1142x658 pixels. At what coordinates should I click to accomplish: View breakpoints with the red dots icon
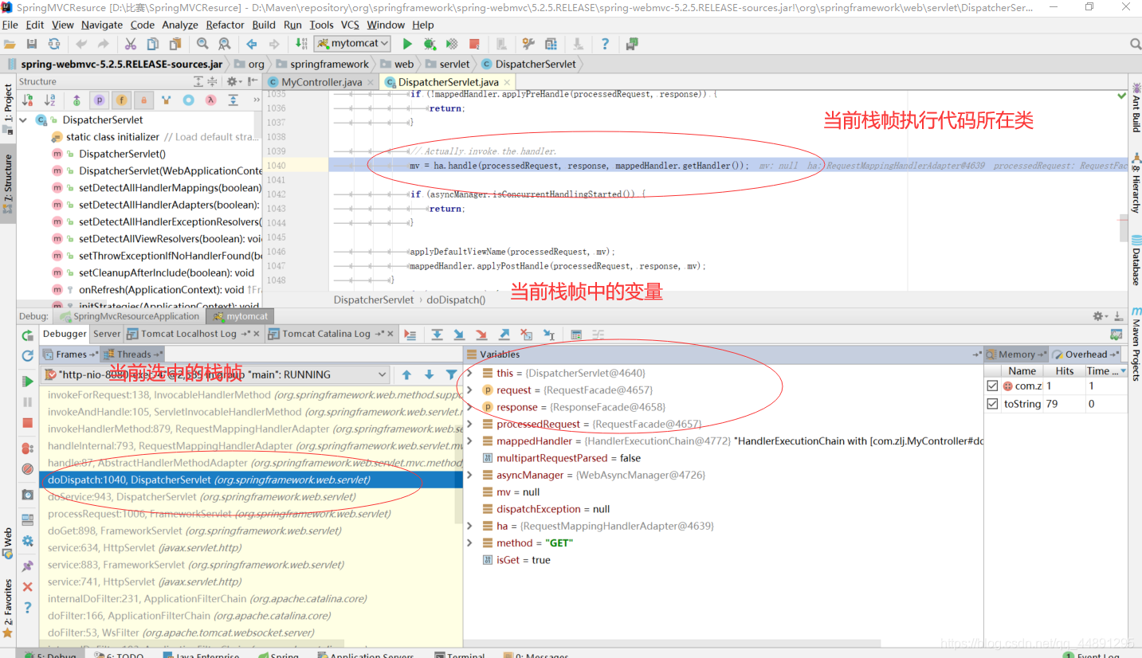[28, 448]
